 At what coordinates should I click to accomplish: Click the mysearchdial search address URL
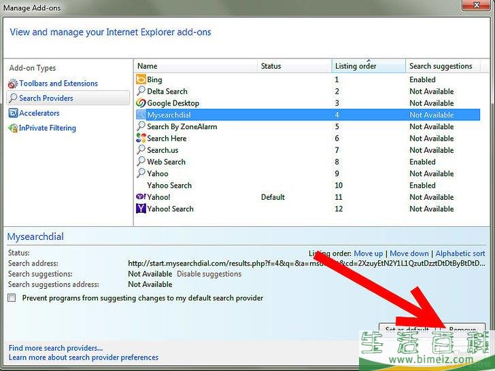coord(307,263)
